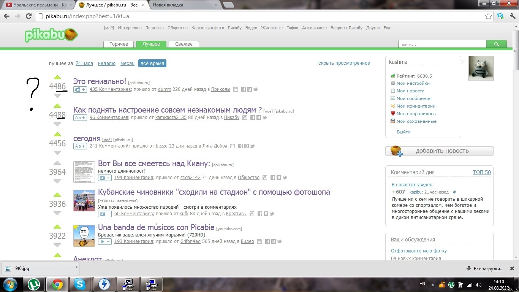The width and height of the screenshot is (519, 292).
Task: Toggle "скрыть просмотренное" to hide viewed posts
Action: click(x=344, y=63)
